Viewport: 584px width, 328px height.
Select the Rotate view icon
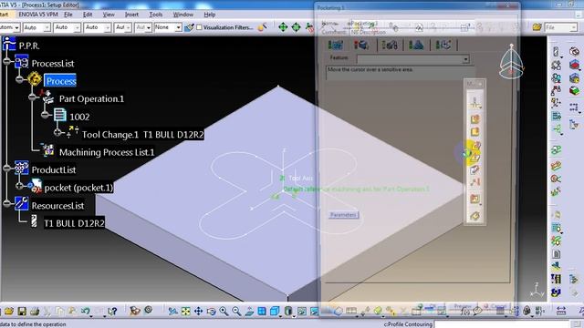pos(211,311)
